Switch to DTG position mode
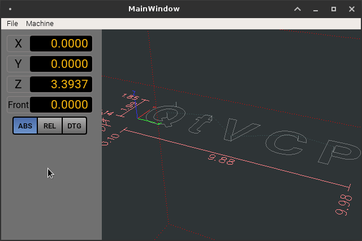Viewport: 362px width, 241px height. [74, 126]
